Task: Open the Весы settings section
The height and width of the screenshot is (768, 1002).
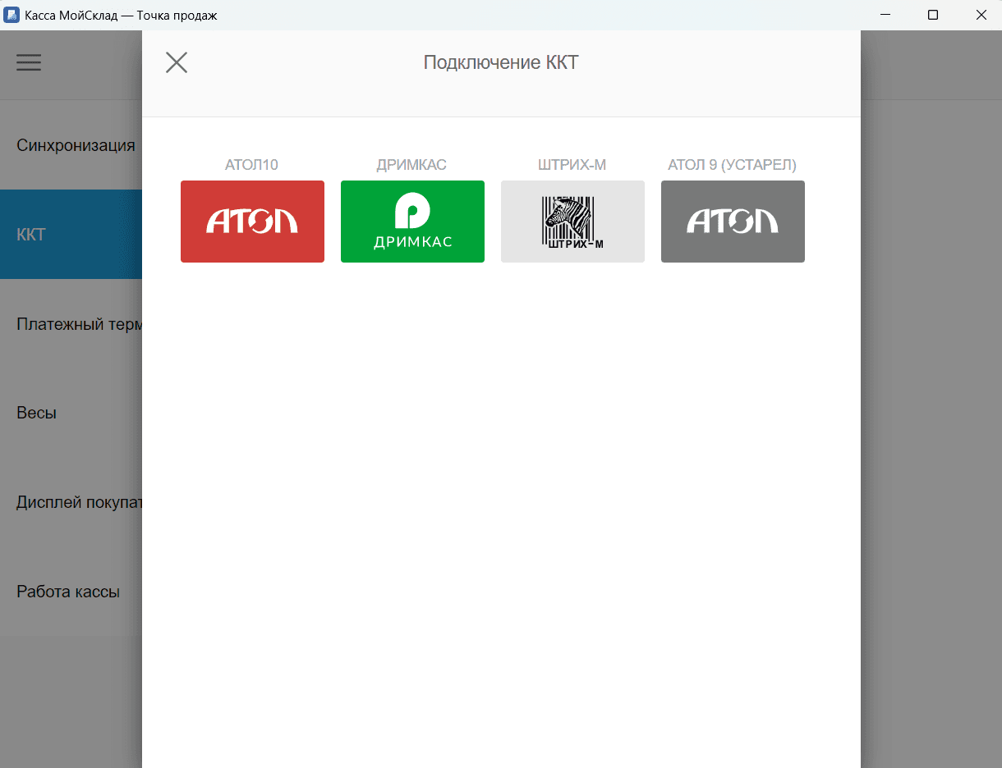Action: tap(36, 413)
